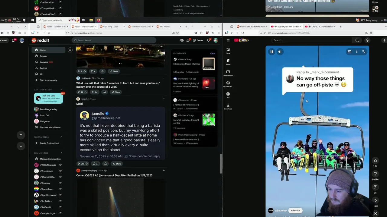Open the Hot and Cold game card

pyautogui.click(x=48, y=98)
